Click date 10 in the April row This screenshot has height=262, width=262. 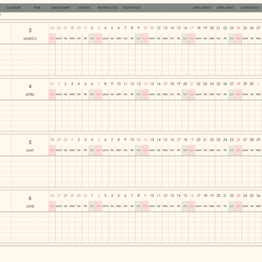click(118, 84)
